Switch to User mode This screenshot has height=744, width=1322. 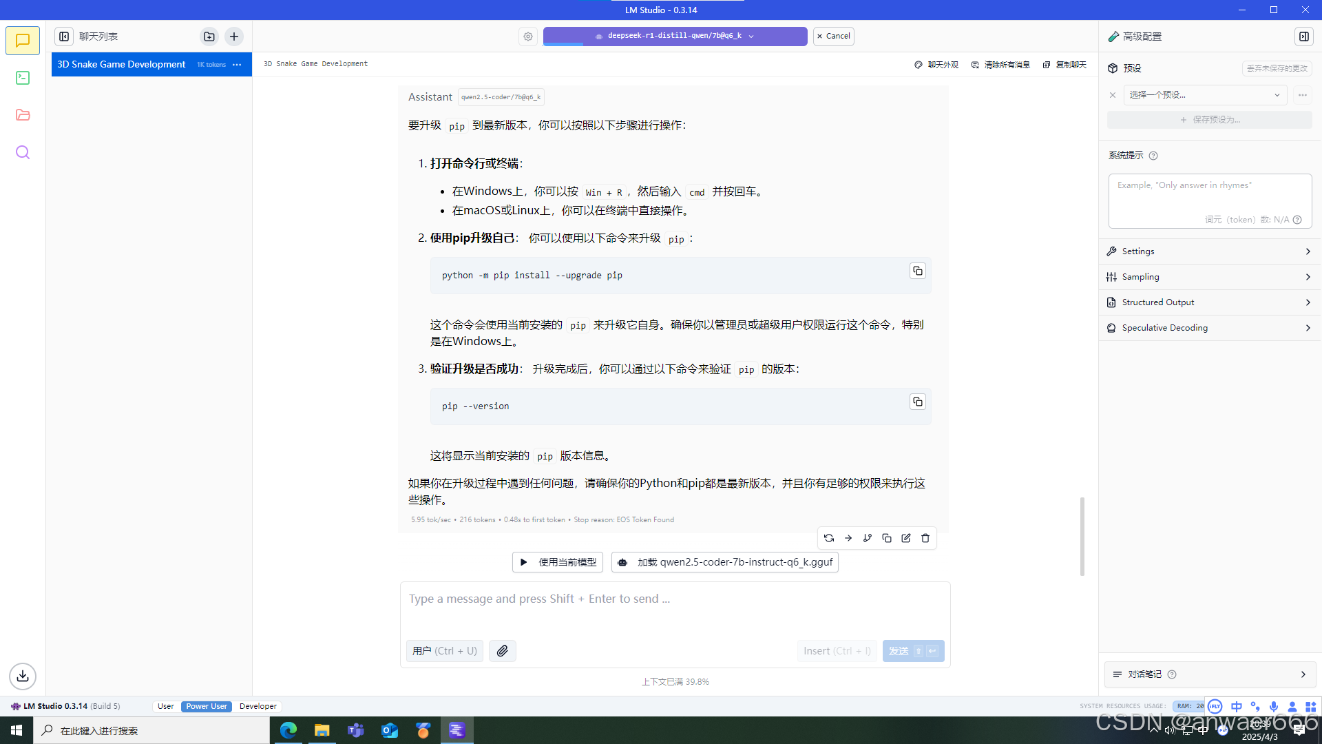[165, 706]
